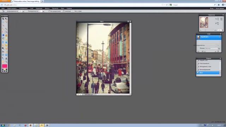Select the Spot heal tool

[x=6, y=52]
